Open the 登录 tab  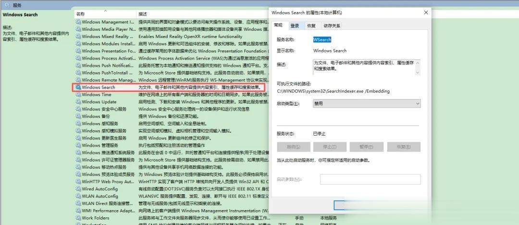tap(295, 26)
